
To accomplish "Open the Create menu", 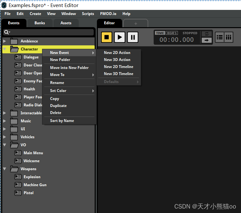I will pos(35,14).
